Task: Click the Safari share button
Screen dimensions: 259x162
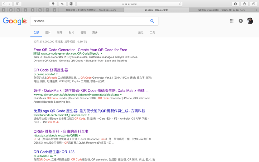Action: pos(245,4)
